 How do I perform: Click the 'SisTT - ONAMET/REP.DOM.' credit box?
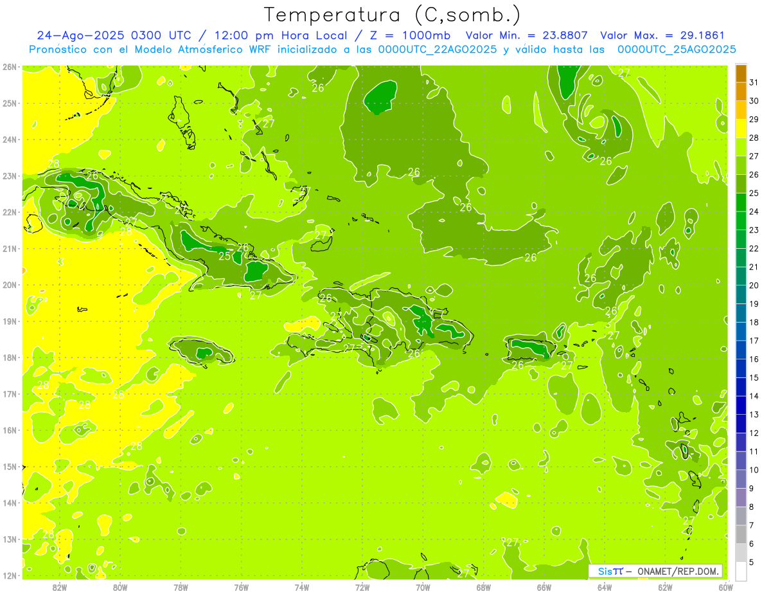(x=655, y=571)
